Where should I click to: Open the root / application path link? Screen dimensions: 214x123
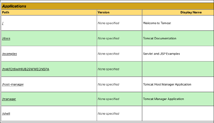(x=3, y=23)
